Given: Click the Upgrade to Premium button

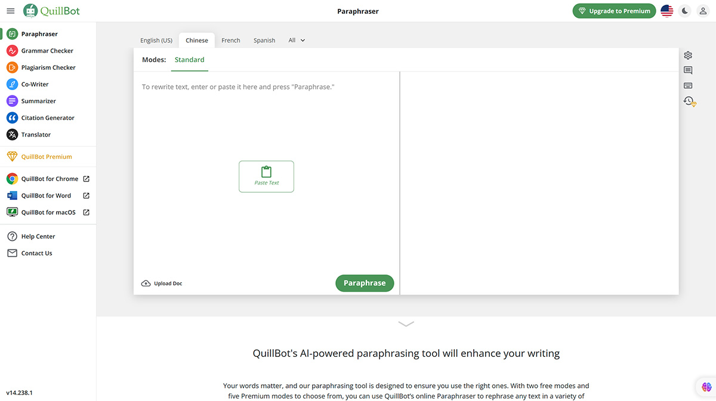Looking at the screenshot, I should tap(614, 11).
